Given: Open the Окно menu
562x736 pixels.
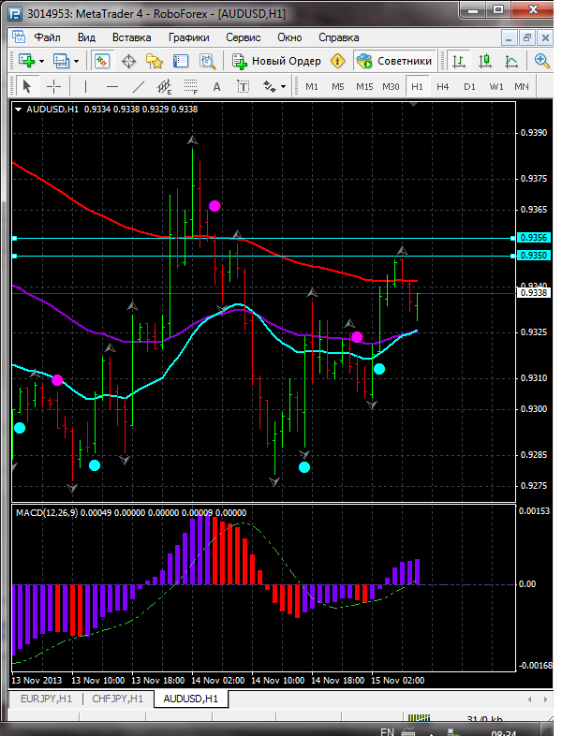Looking at the screenshot, I should [289, 37].
